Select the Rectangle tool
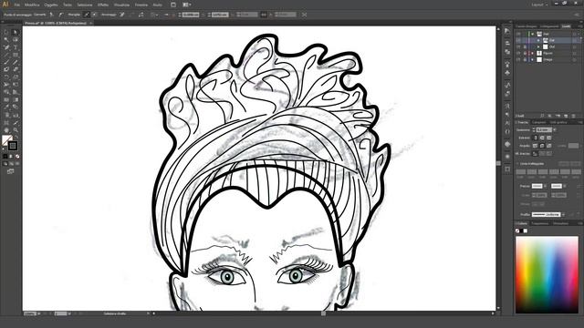The image size is (584, 328). (x=16, y=55)
